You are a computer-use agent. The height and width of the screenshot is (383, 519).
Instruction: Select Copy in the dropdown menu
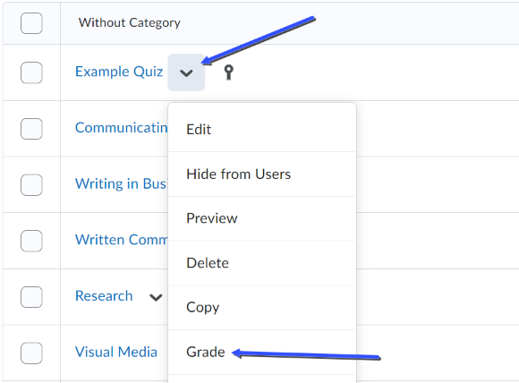(x=261, y=308)
